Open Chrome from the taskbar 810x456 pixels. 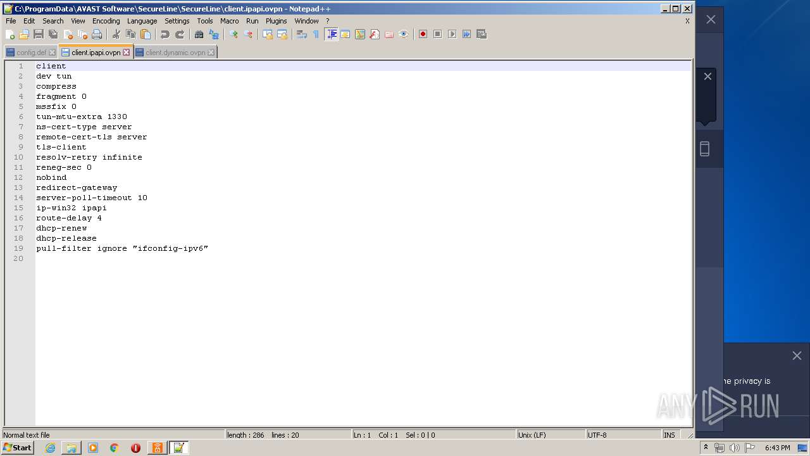114,448
